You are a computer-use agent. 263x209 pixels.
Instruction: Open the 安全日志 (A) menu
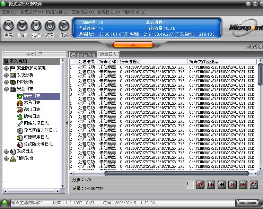83,12
